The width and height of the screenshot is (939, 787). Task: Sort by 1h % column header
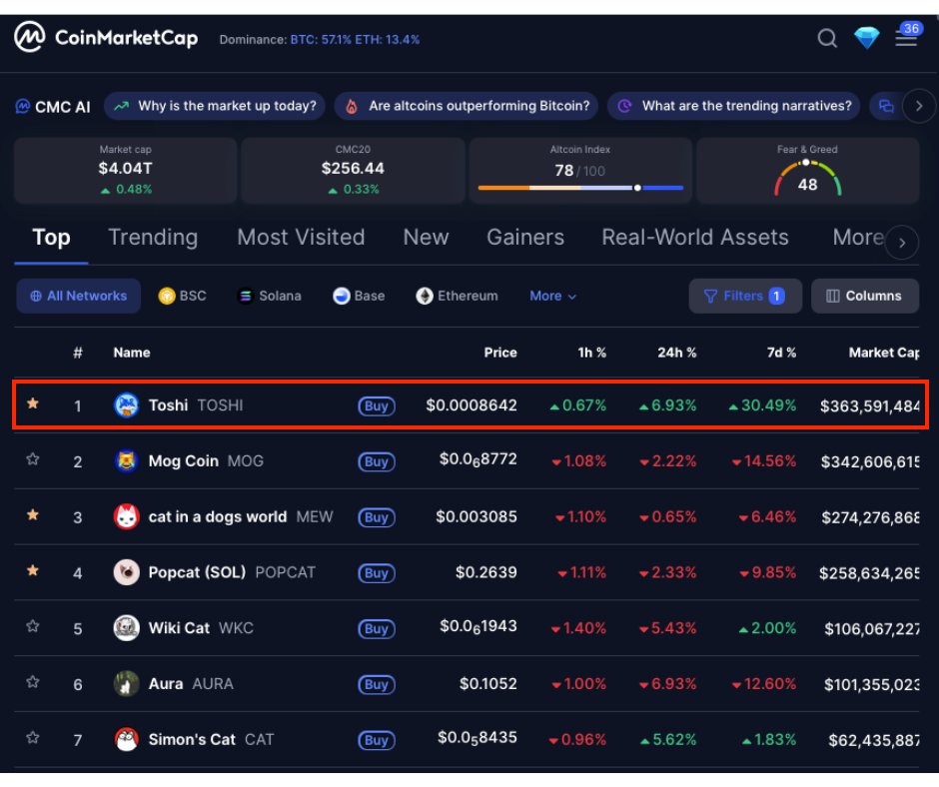click(x=591, y=353)
